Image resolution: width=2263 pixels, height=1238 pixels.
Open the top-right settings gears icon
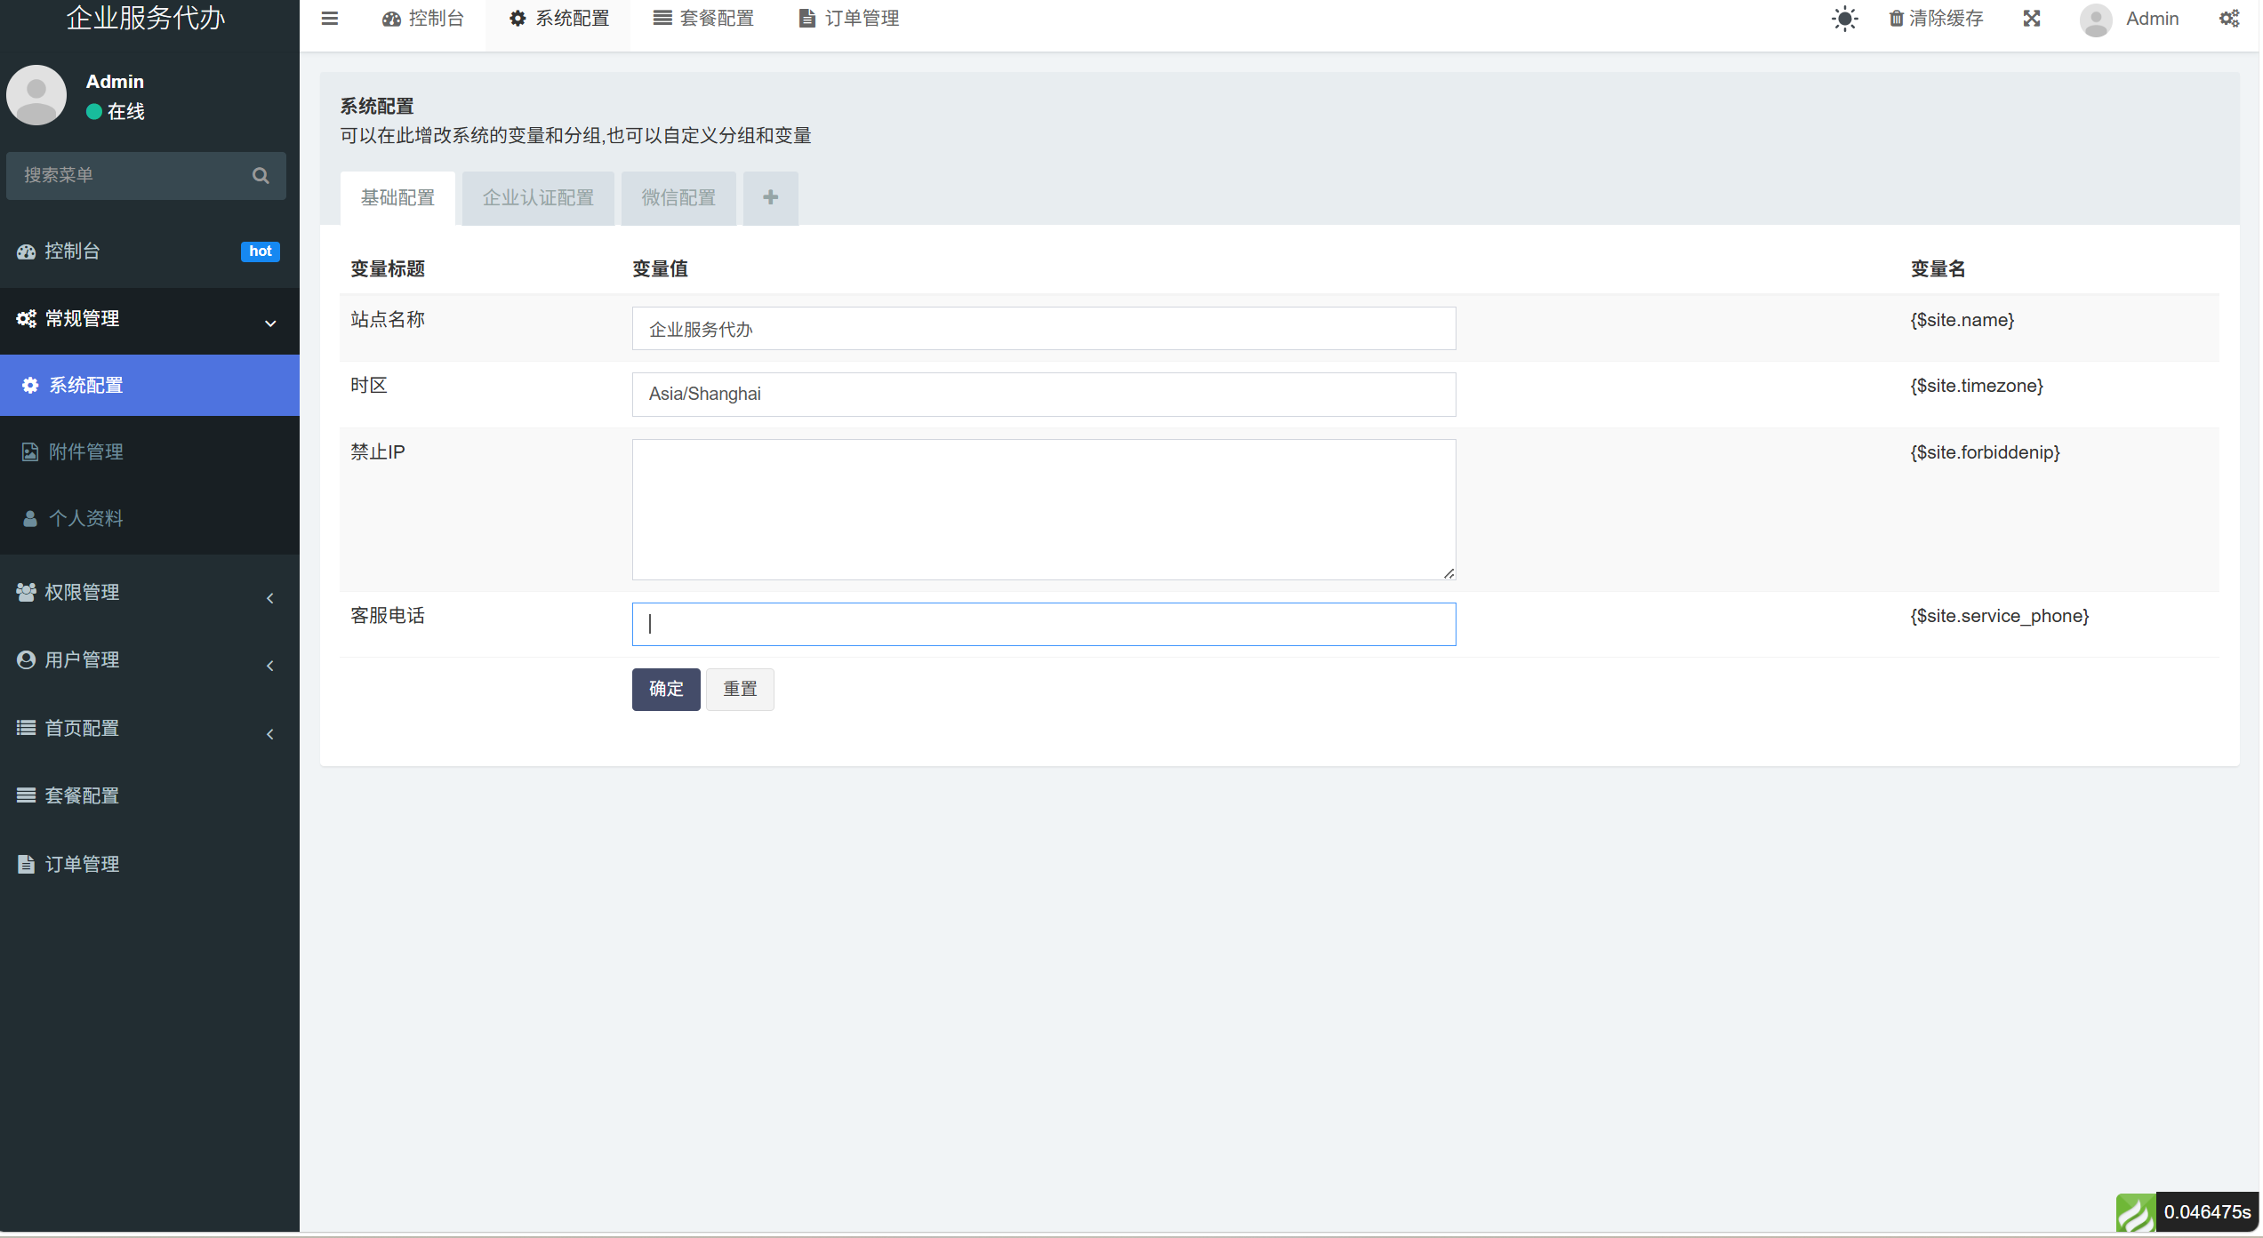2229,19
